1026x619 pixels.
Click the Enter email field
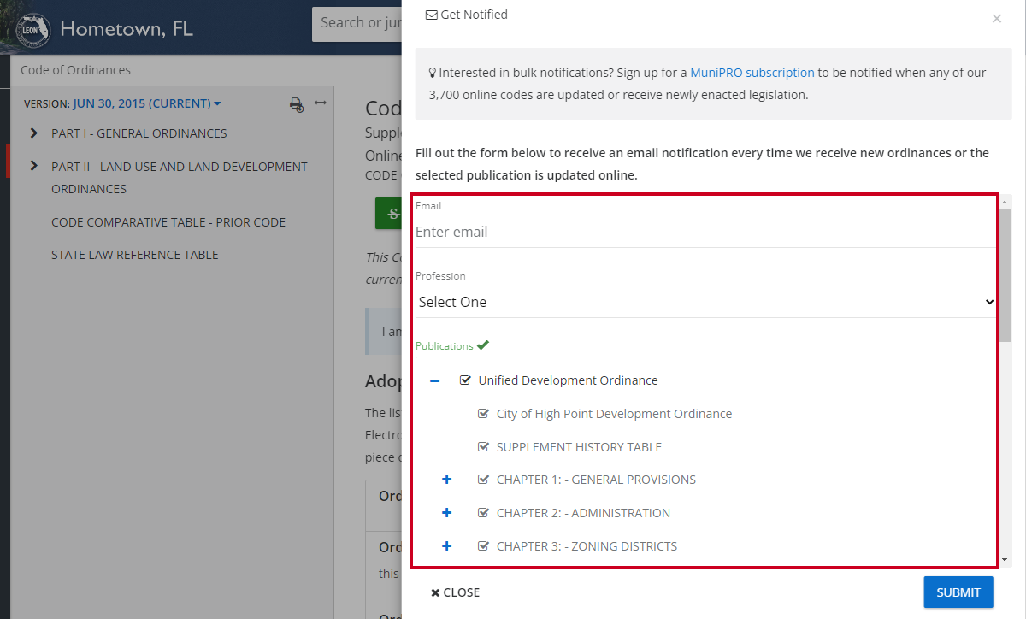tap(706, 232)
